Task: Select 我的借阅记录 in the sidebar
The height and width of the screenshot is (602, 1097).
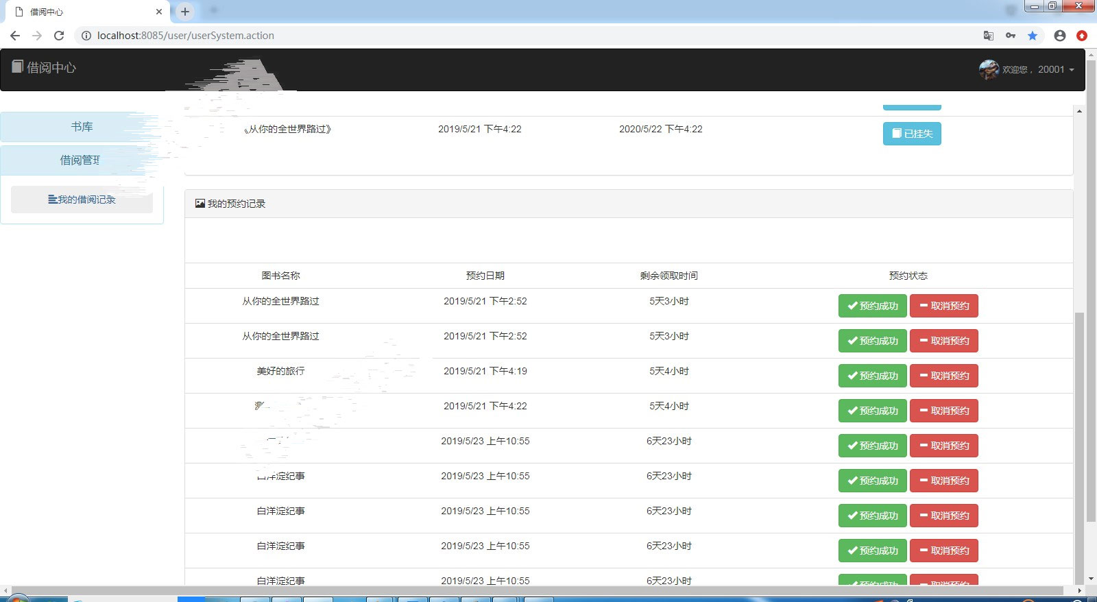Action: pos(82,200)
